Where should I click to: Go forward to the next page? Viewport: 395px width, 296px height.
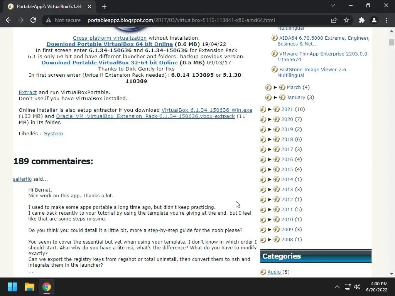pyautogui.click(x=21, y=20)
